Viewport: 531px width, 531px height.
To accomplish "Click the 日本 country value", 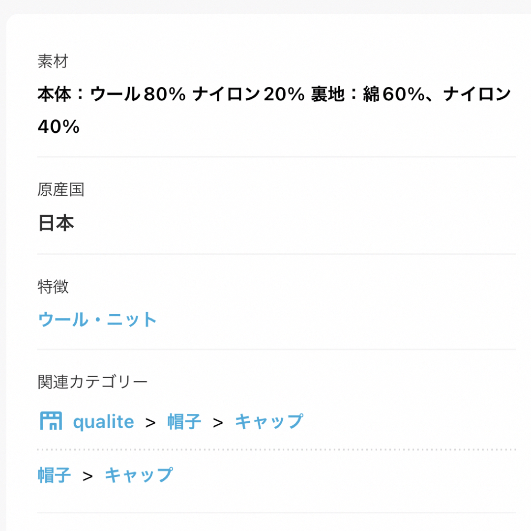I will click(x=56, y=223).
